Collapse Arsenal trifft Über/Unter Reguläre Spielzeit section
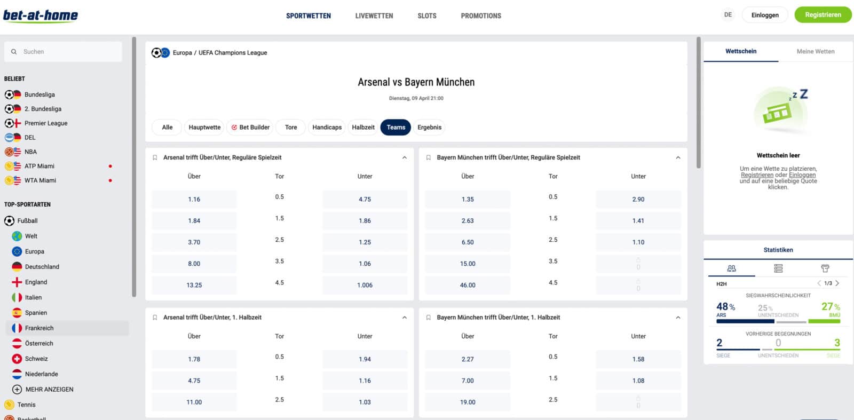The image size is (854, 420). pyautogui.click(x=405, y=157)
